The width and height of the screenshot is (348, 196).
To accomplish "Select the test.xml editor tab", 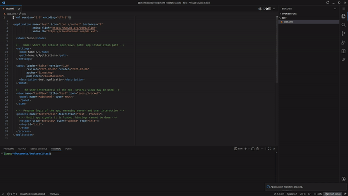I will [10, 9].
